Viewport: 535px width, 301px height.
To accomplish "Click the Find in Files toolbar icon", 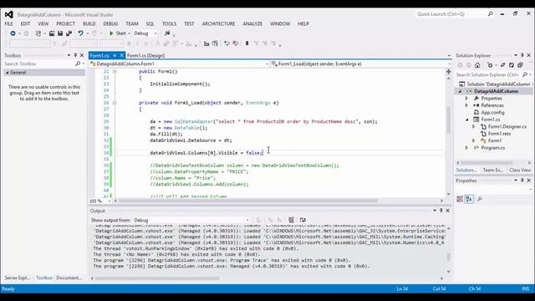I will 167,33.
